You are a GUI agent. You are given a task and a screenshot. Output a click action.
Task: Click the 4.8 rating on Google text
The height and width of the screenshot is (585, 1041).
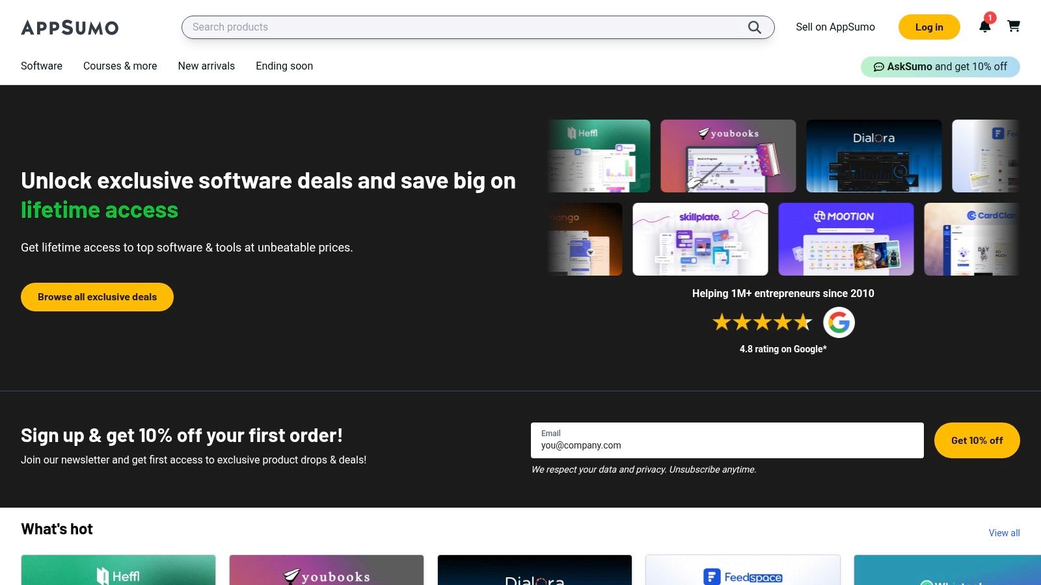[783, 349]
